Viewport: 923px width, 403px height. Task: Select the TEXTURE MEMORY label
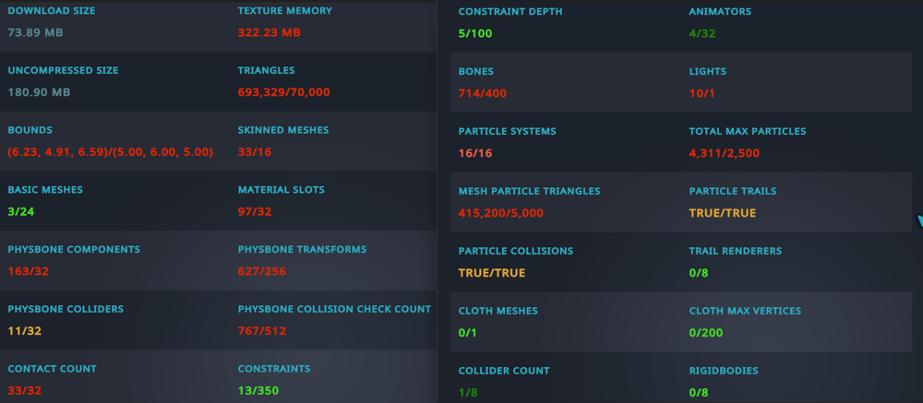(x=285, y=10)
